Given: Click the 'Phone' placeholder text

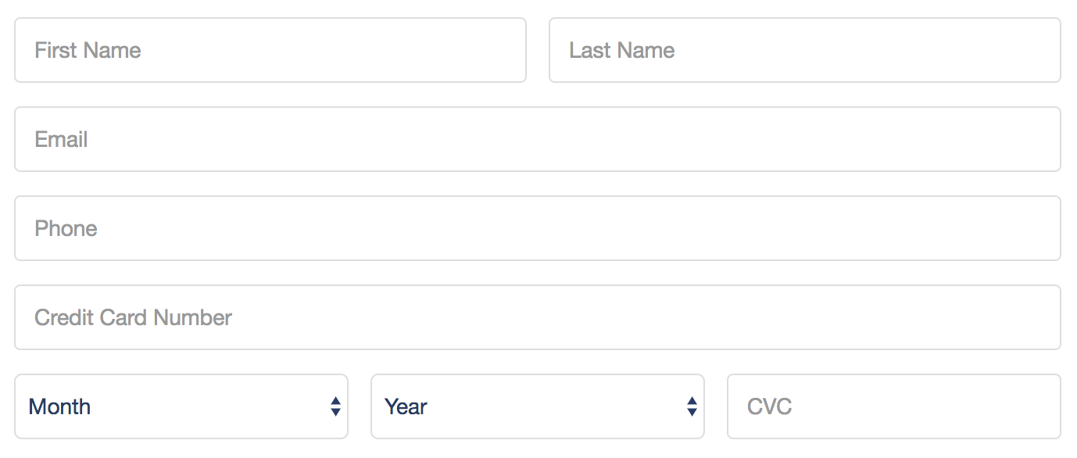Looking at the screenshot, I should [66, 229].
